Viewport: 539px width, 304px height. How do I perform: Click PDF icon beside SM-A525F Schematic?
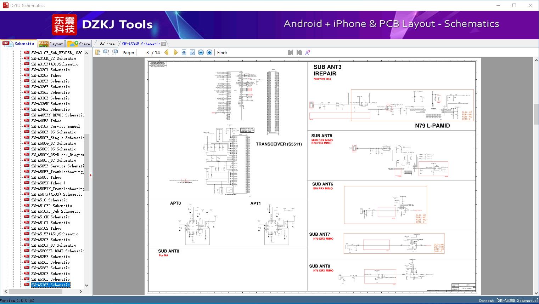coord(27,256)
